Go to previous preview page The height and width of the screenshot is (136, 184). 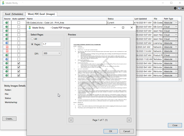pyautogui.click(x=71, y=120)
